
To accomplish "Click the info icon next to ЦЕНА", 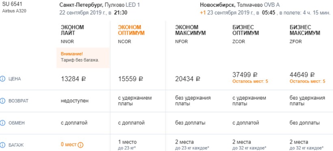I will (2, 79).
